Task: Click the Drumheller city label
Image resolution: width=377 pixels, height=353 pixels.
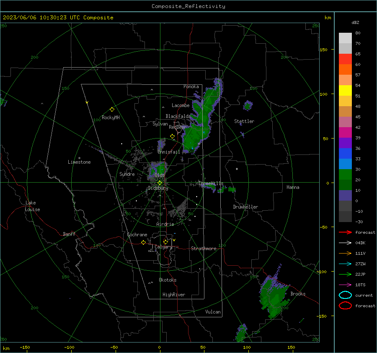Action: pos(245,207)
